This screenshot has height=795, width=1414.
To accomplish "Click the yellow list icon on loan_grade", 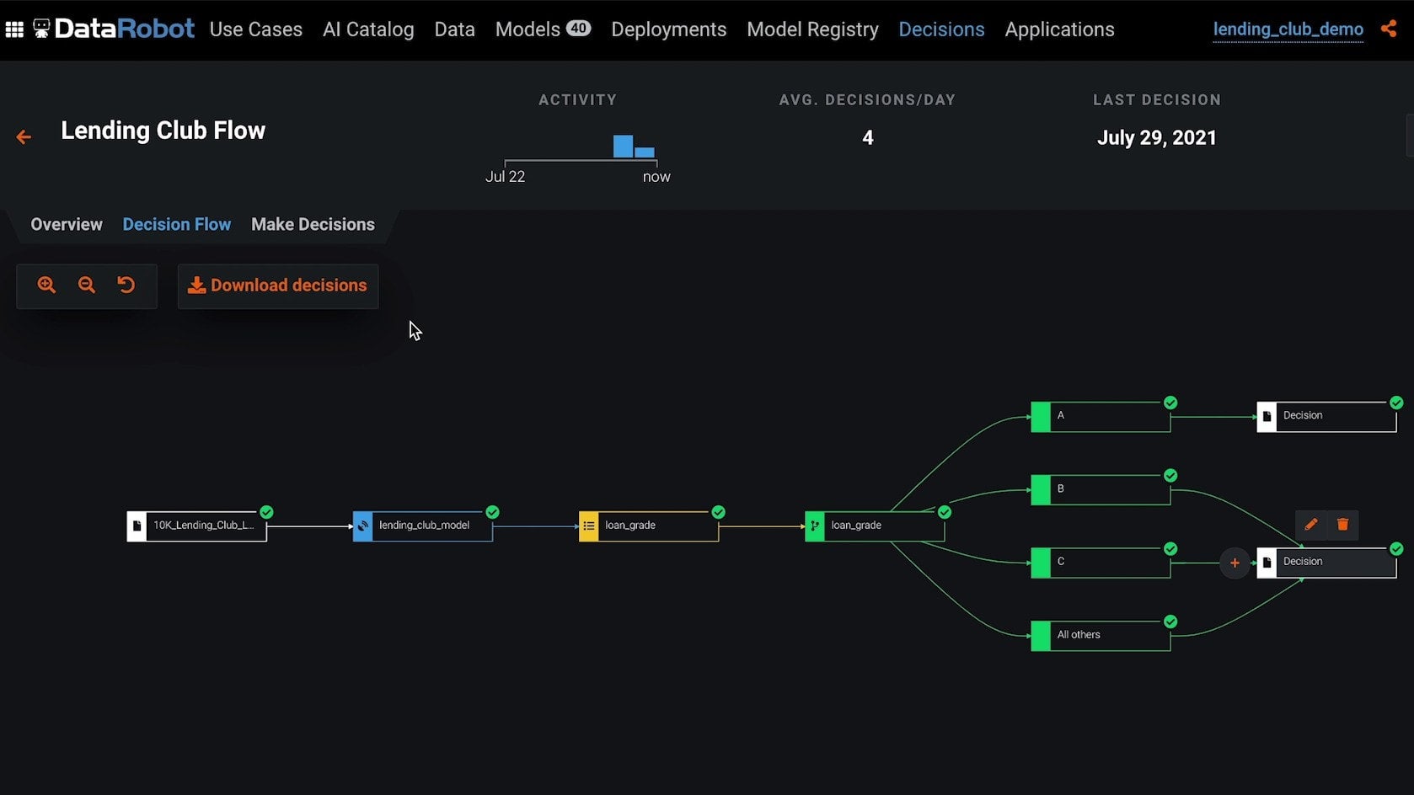I will [x=588, y=526].
